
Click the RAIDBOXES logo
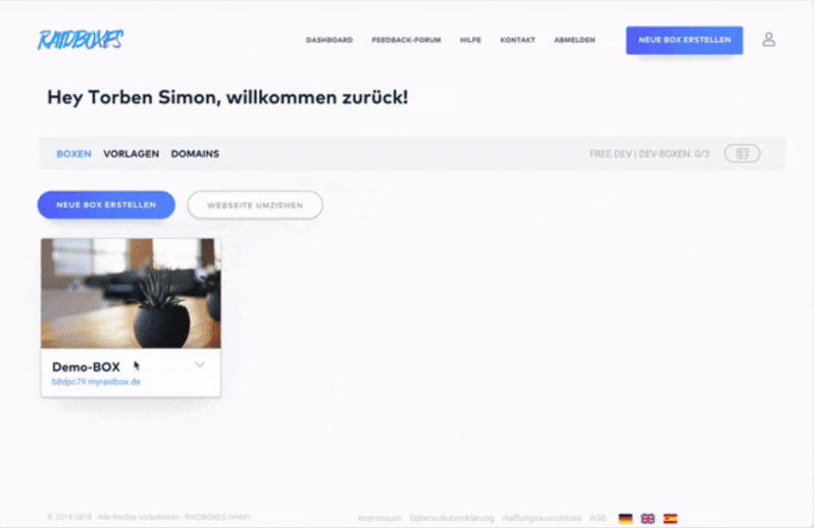[x=80, y=40]
